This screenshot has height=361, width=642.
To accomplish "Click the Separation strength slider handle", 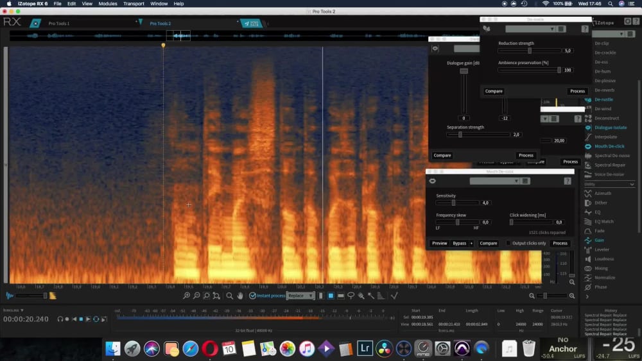I will (460, 135).
